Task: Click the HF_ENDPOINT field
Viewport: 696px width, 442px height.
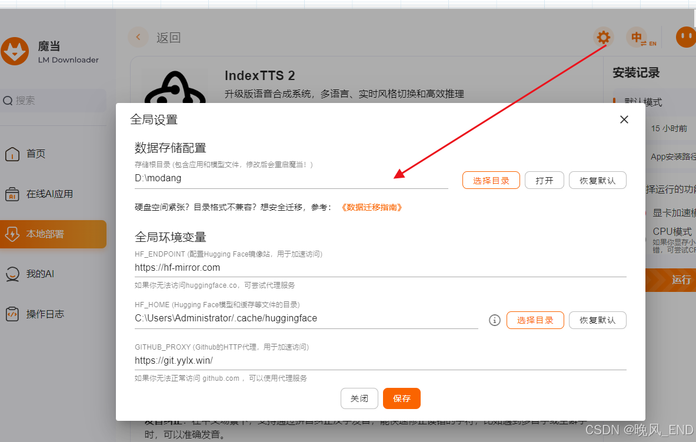Action: point(381,268)
